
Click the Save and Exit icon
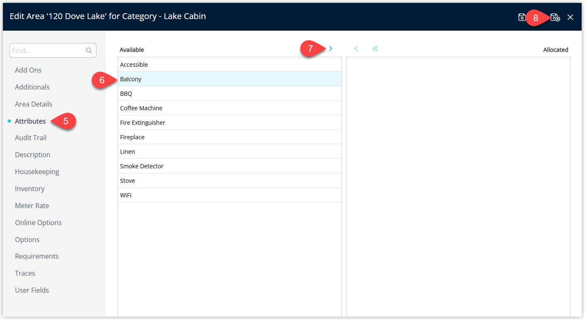click(x=555, y=17)
